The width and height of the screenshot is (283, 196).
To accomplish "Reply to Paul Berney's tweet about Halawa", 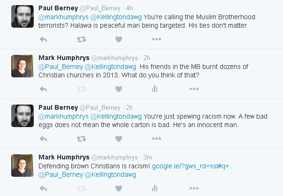I will pyautogui.click(x=44, y=39).
